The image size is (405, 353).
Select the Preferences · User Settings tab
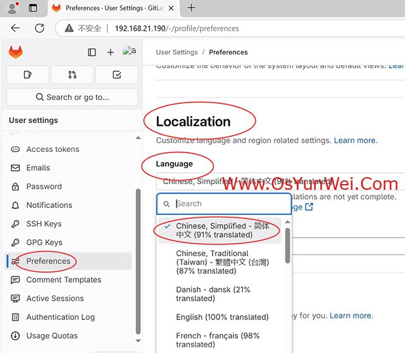pyautogui.click(x=114, y=8)
